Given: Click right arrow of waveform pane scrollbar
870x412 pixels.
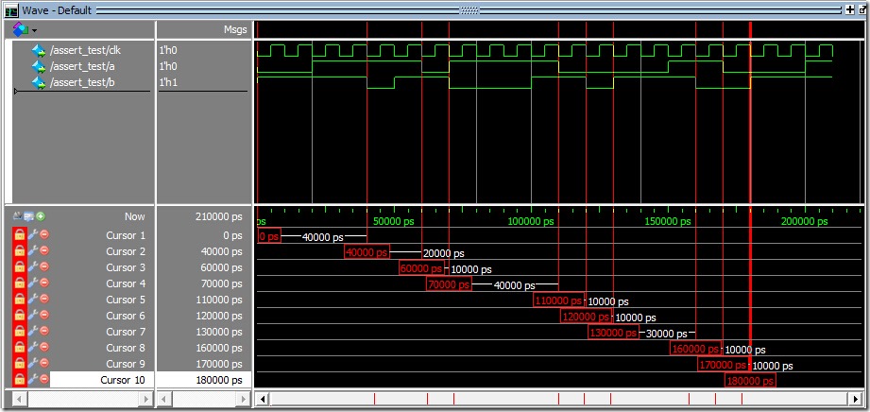Looking at the screenshot, I should 857,399.
